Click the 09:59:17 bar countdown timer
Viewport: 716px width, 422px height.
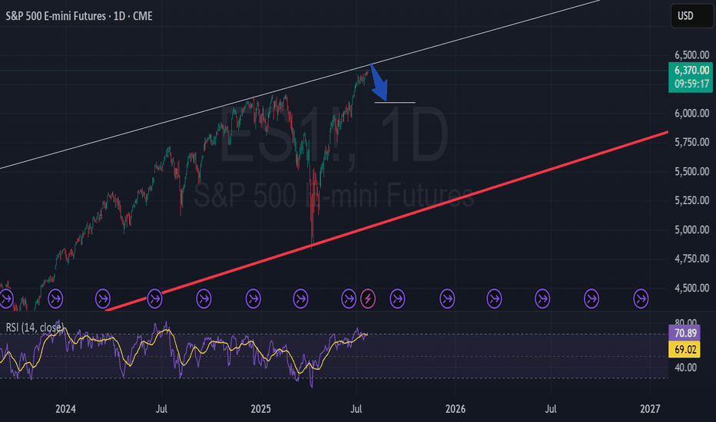(691, 84)
